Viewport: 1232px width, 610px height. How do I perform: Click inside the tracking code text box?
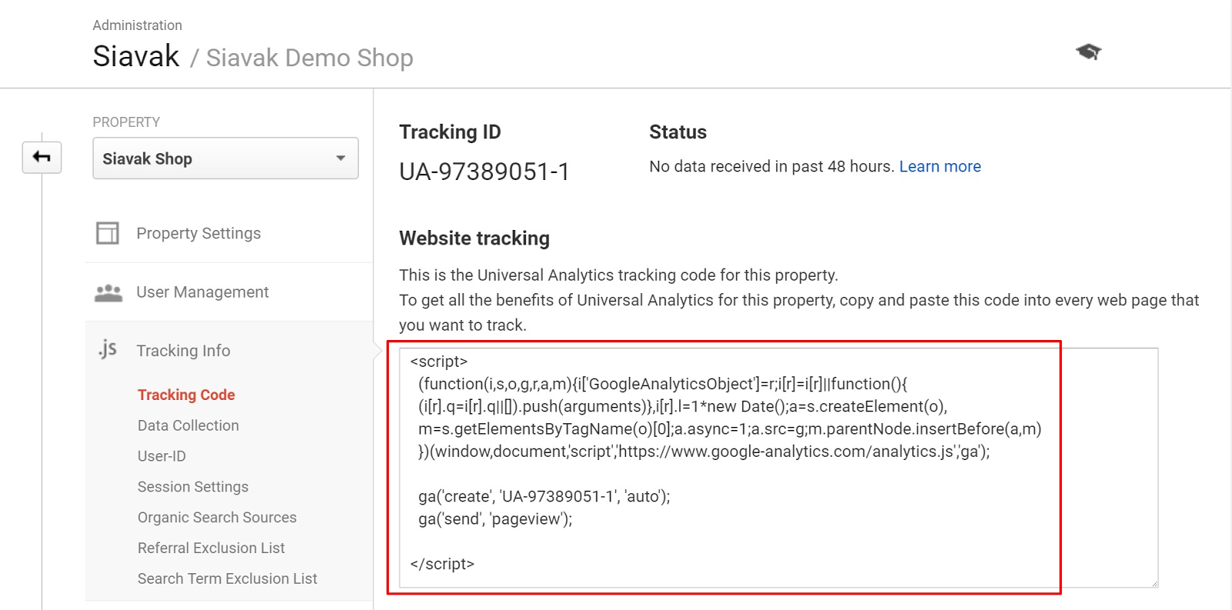(778, 468)
